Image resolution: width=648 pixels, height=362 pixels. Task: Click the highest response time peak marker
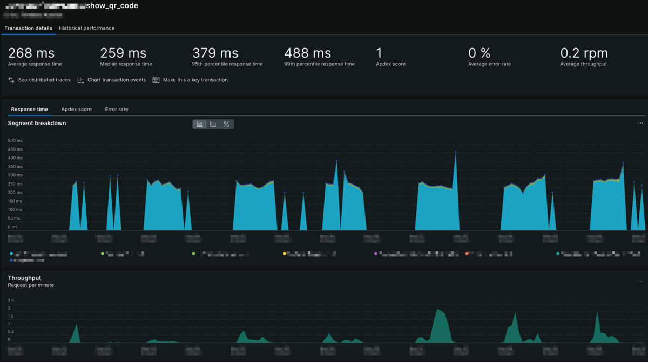(456, 152)
